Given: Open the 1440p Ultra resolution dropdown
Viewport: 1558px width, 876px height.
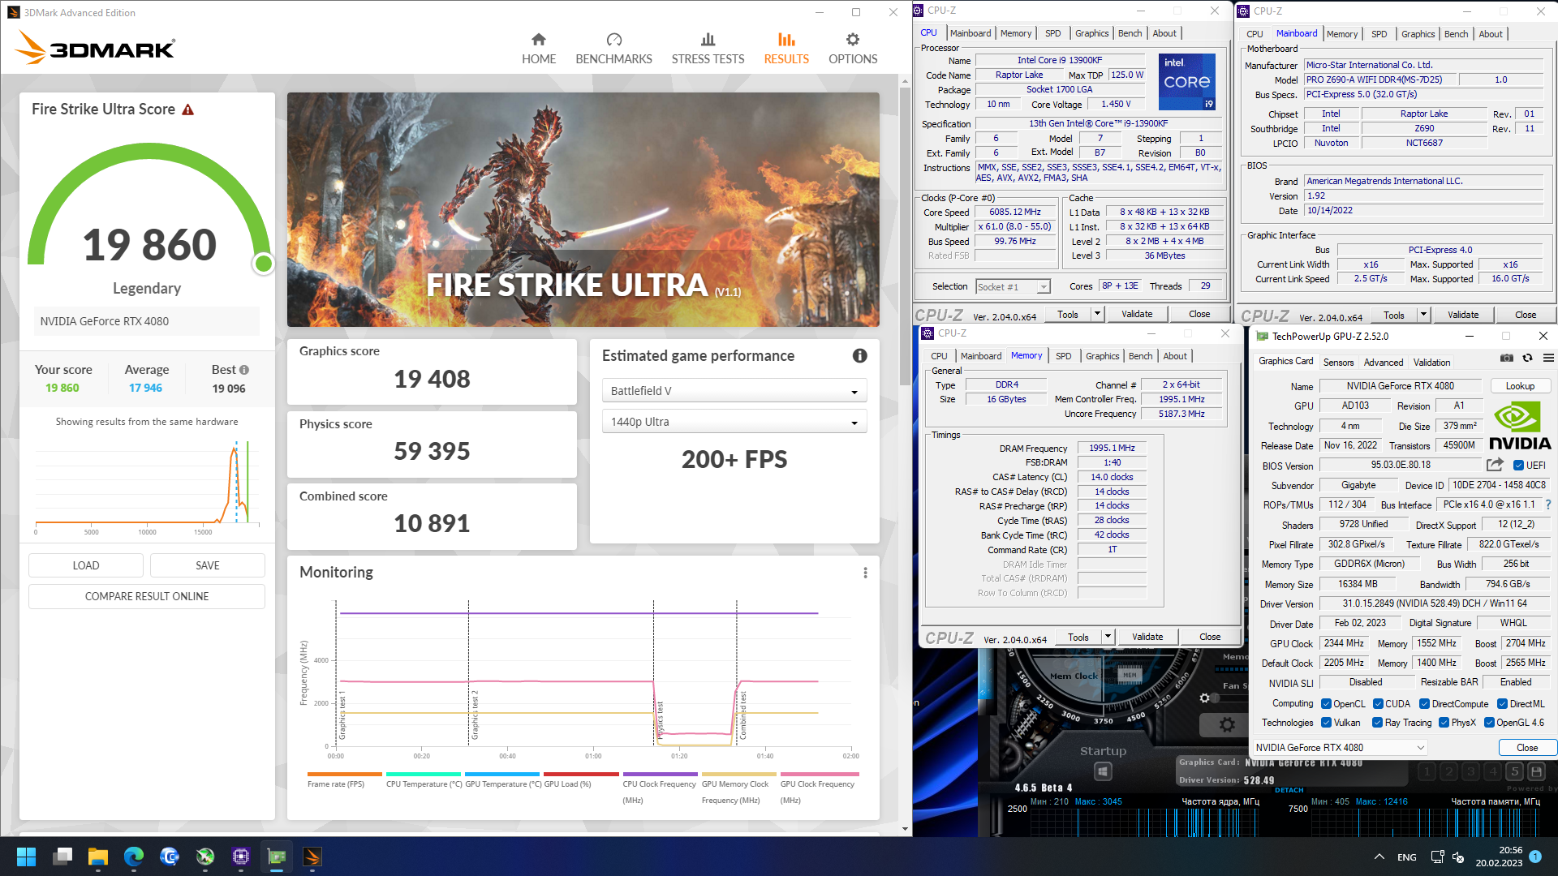Looking at the screenshot, I should 734,422.
